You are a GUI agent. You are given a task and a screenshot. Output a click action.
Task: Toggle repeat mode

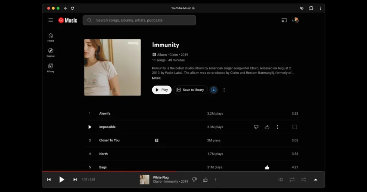[x=292, y=179]
